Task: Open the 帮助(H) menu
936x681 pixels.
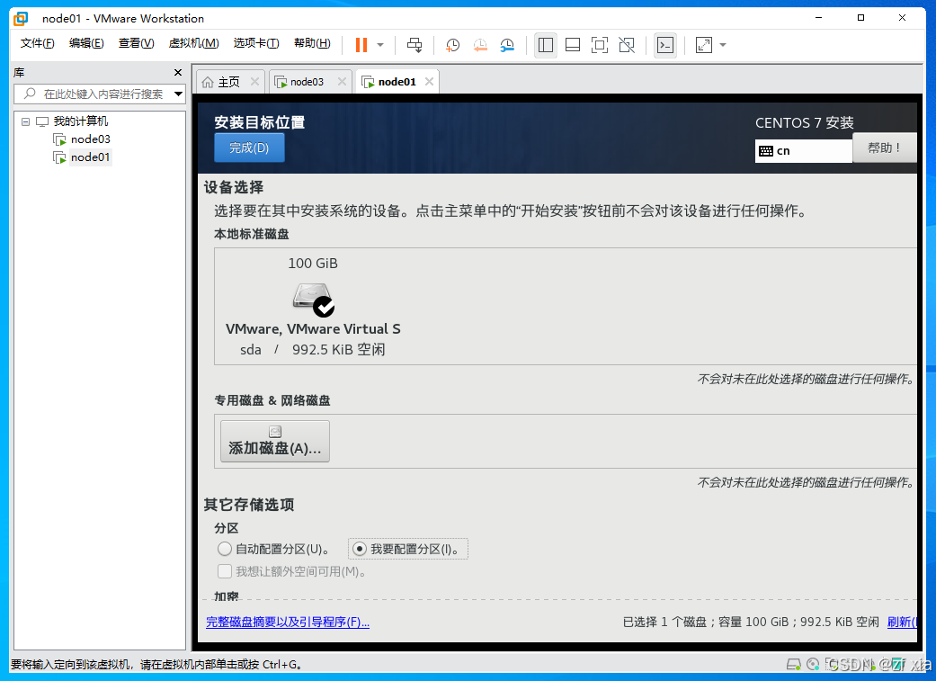Action: pos(312,43)
